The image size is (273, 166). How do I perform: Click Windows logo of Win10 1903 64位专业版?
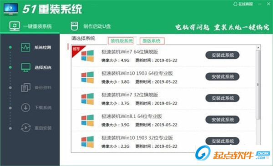87,77
